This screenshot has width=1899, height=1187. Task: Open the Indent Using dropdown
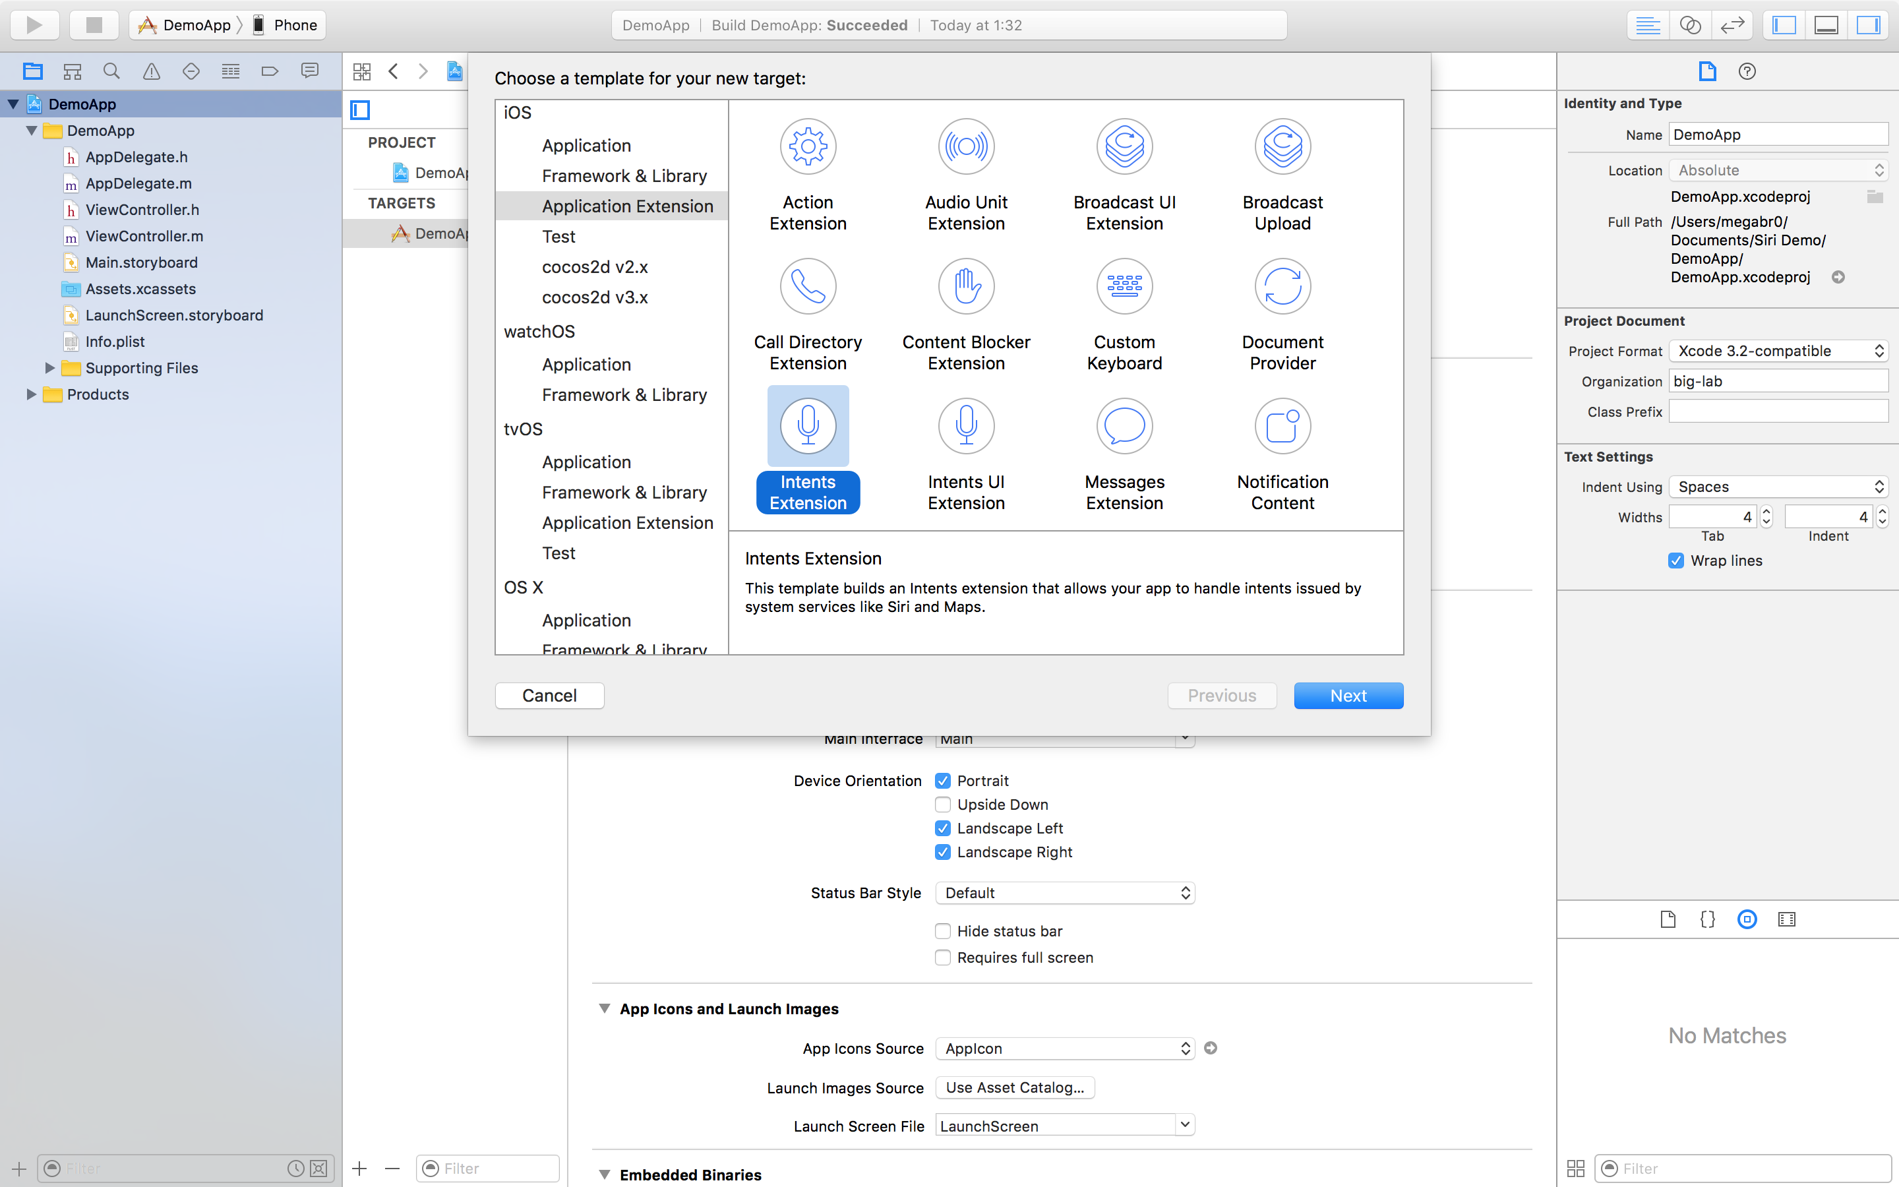[x=1778, y=487]
